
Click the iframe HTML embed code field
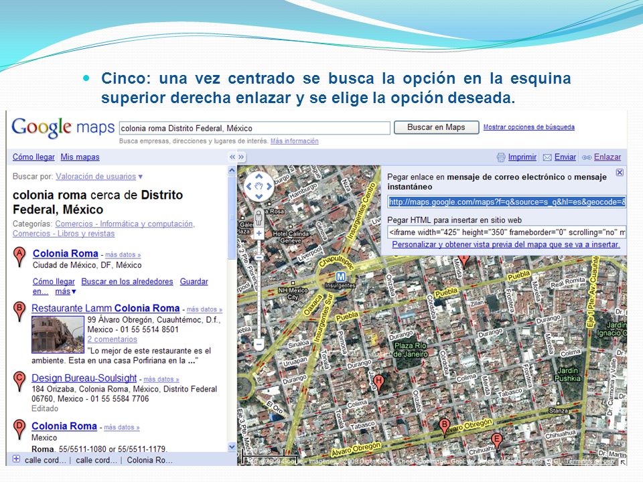(507, 232)
